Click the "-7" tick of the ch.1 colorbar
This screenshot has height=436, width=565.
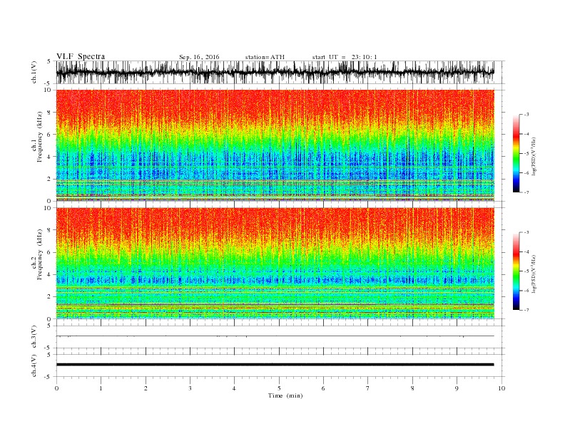click(526, 192)
